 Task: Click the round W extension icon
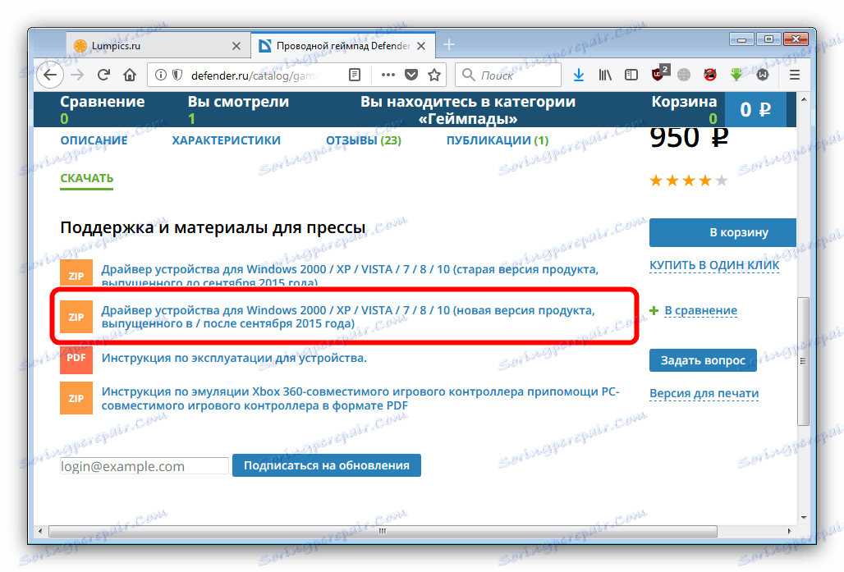pos(762,75)
